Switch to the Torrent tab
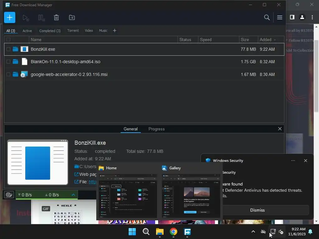Image resolution: width=319 pixels, height=239 pixels. pos(73,30)
